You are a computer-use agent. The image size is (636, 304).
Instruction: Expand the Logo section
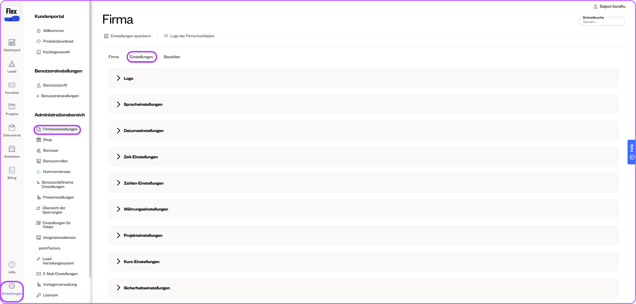point(118,78)
